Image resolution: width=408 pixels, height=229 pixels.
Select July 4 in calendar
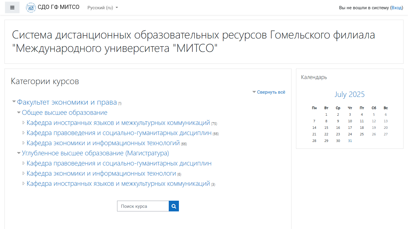(x=362, y=114)
